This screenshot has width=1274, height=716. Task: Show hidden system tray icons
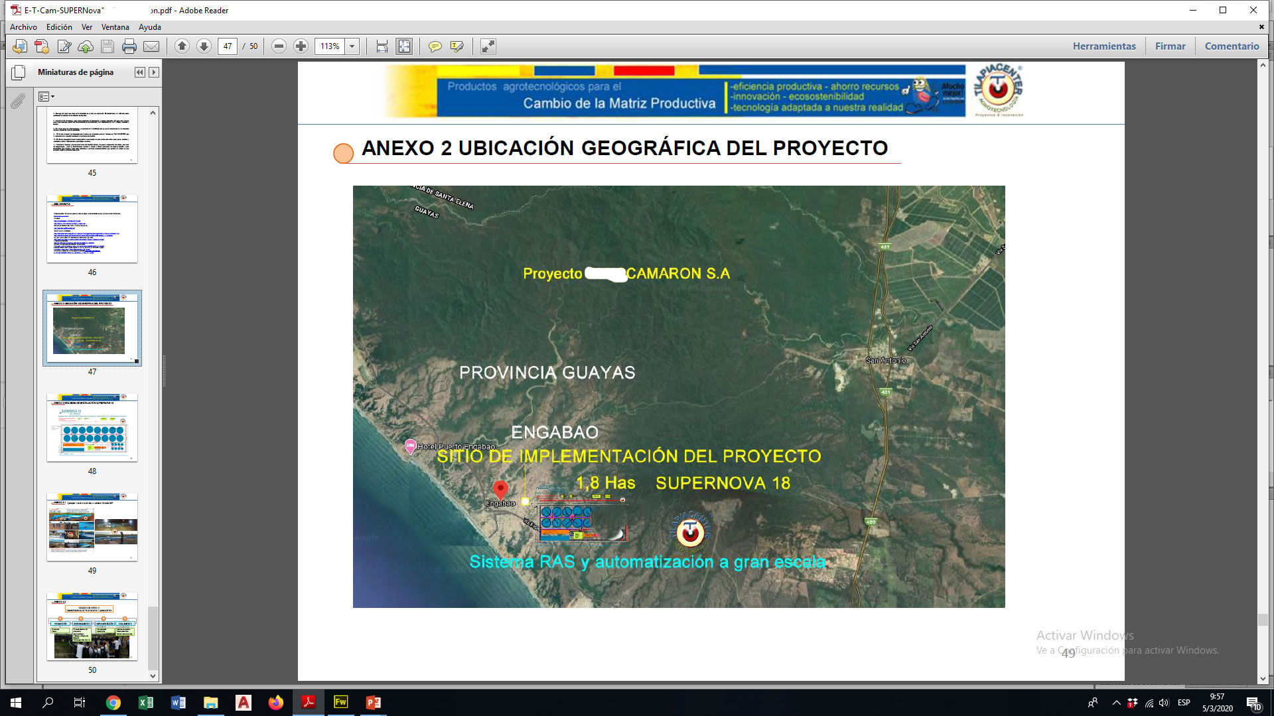point(1117,703)
